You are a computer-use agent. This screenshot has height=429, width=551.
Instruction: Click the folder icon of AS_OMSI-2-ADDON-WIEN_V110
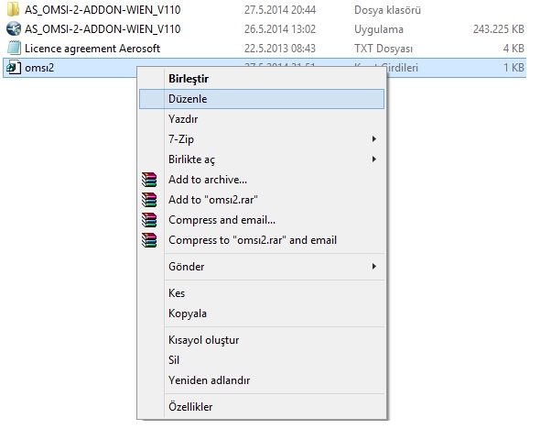point(14,9)
